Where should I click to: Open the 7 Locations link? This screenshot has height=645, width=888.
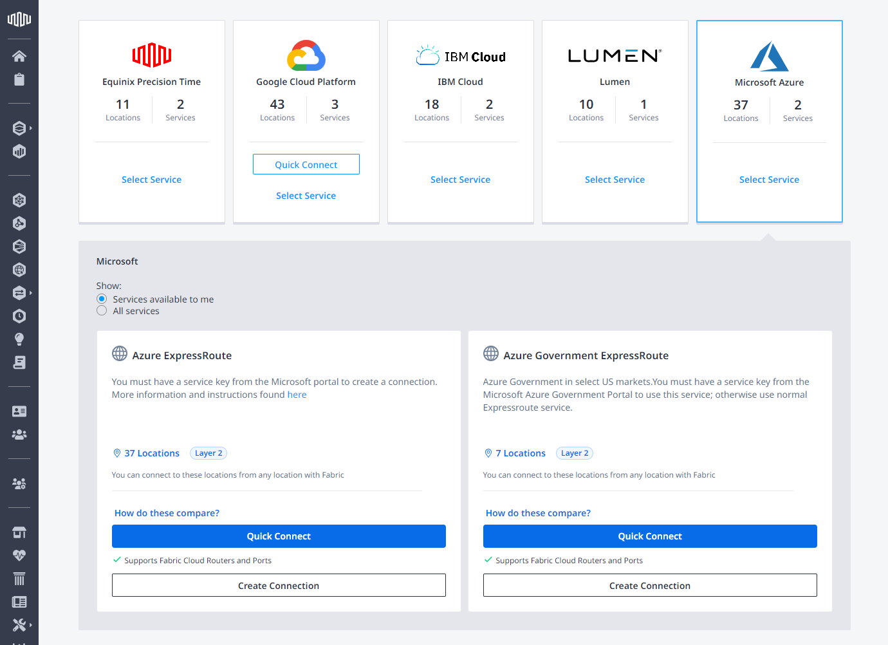[x=515, y=453]
